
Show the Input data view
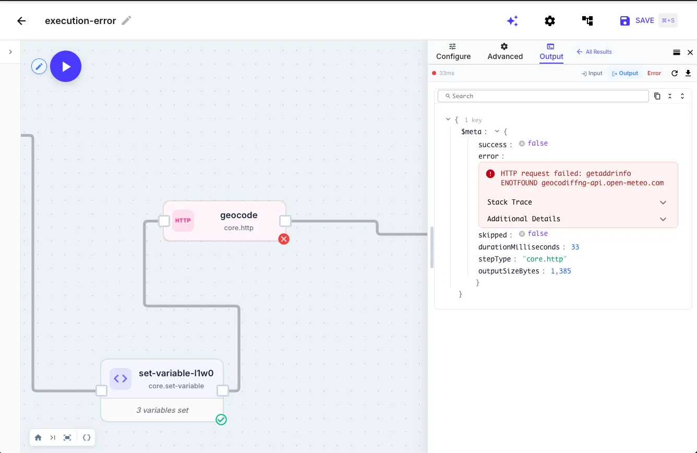tap(592, 74)
